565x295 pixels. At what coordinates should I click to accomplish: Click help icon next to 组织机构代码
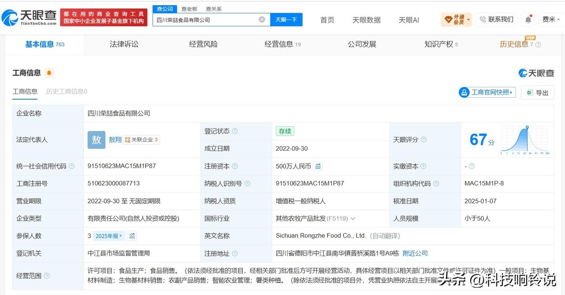[x=436, y=183]
